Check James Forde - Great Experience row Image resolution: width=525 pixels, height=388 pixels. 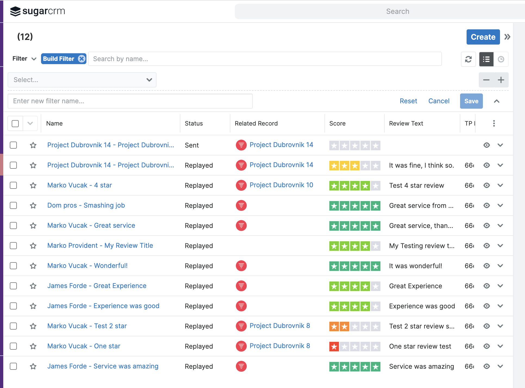(13, 286)
